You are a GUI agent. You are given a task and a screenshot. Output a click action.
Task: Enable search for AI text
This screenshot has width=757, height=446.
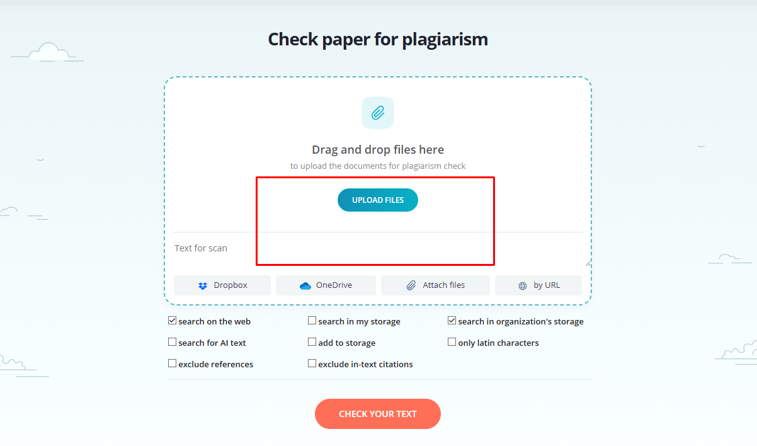172,342
